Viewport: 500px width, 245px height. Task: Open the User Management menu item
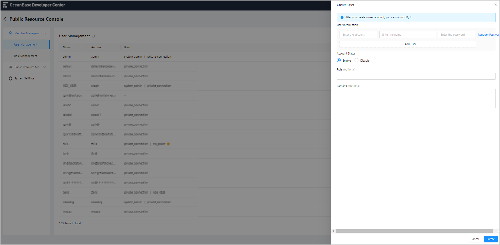26,45
